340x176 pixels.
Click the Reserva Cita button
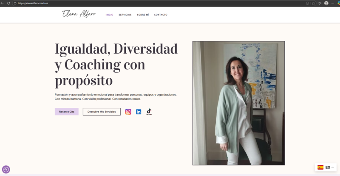[x=66, y=112]
